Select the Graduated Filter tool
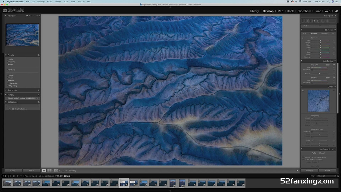Image resolution: width=341 pixels, height=192 pixels. click(318, 21)
